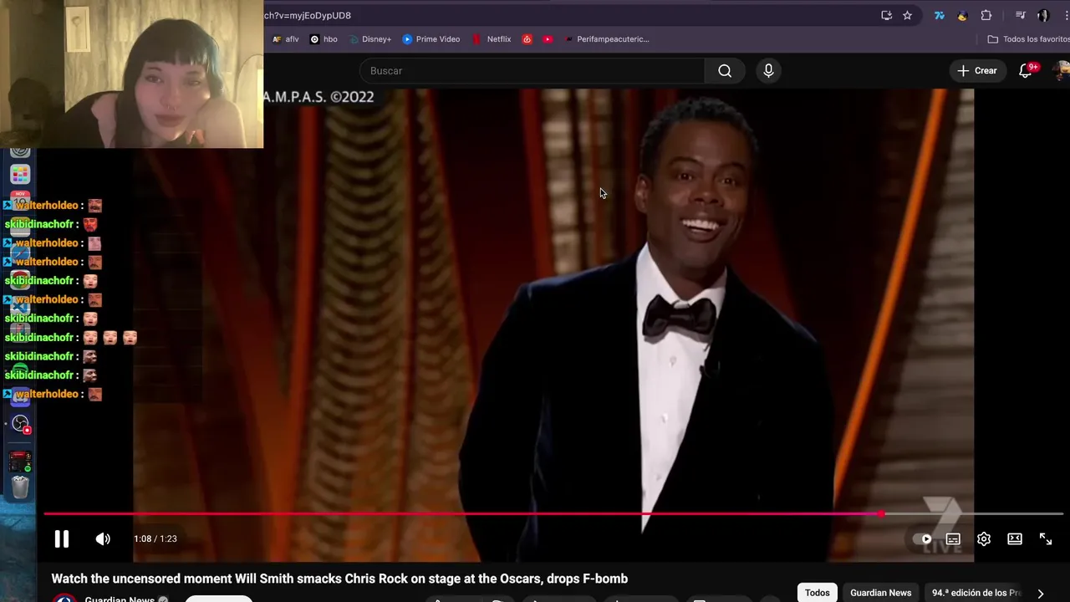Start voice search with microphone icon
Screen dimensions: 1070x602
pyautogui.click(x=768, y=71)
